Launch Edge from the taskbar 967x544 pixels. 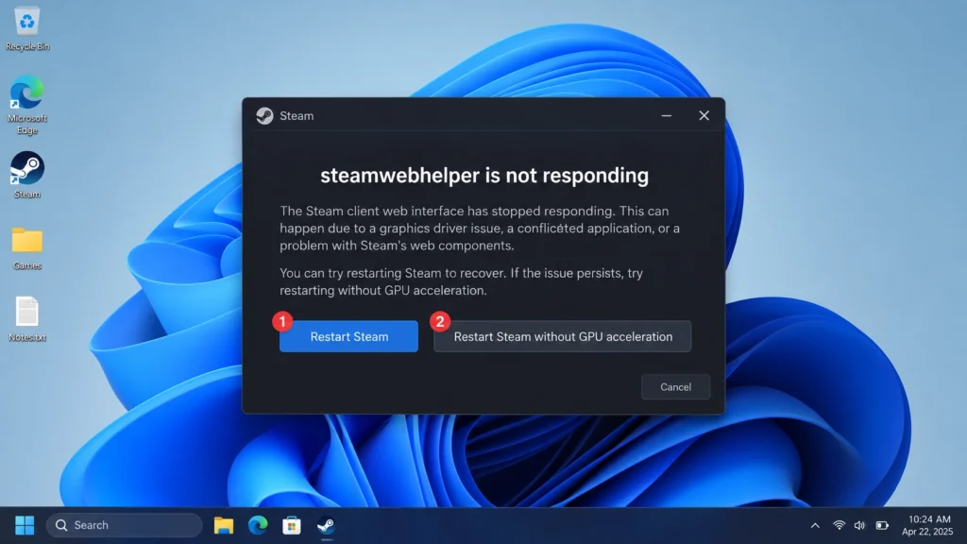click(x=258, y=525)
